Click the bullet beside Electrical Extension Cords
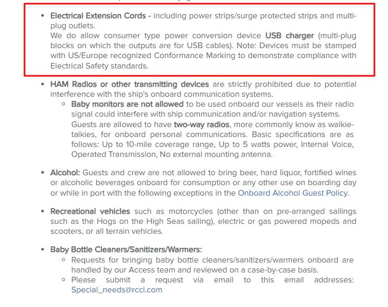Screen dimensions: 388x307 (x=43, y=16)
